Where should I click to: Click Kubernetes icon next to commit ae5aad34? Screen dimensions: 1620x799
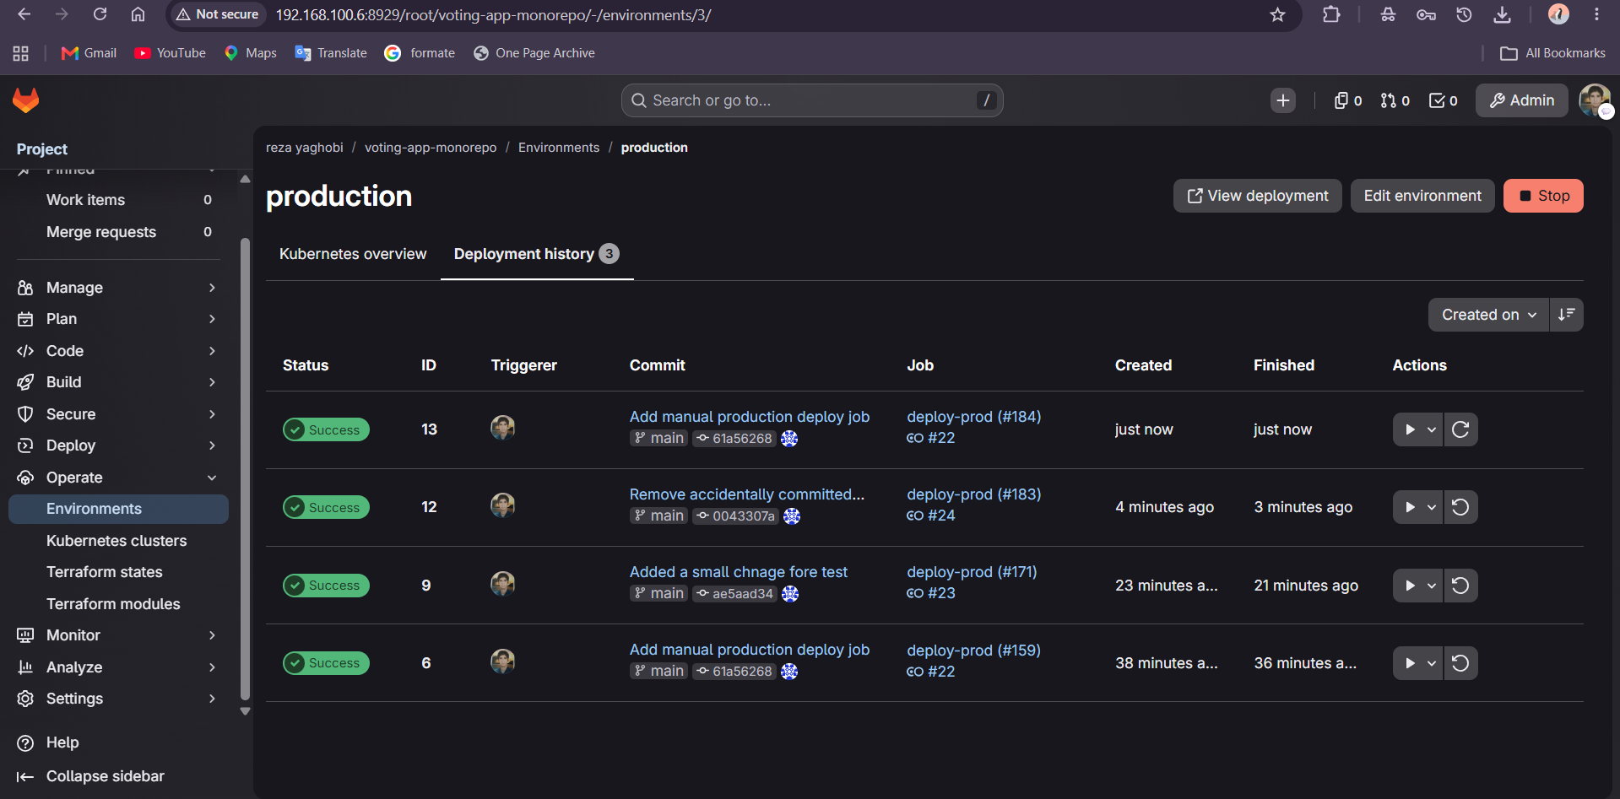click(x=790, y=594)
